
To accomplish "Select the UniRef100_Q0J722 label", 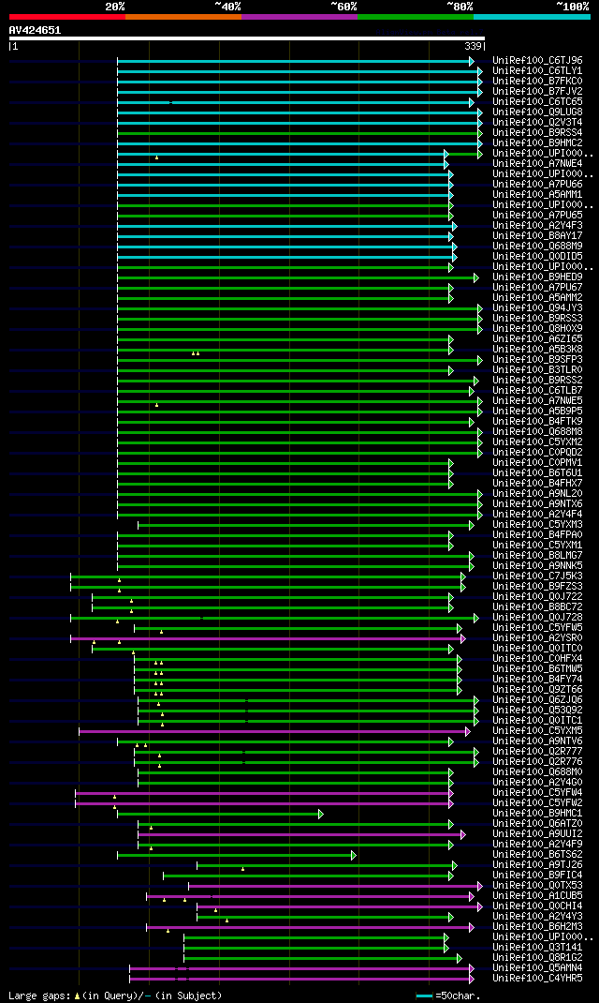I will pos(537,597).
